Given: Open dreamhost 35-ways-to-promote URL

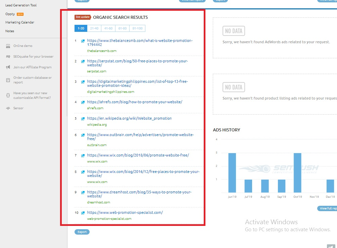Looking at the screenshot, I should click(x=139, y=194).
